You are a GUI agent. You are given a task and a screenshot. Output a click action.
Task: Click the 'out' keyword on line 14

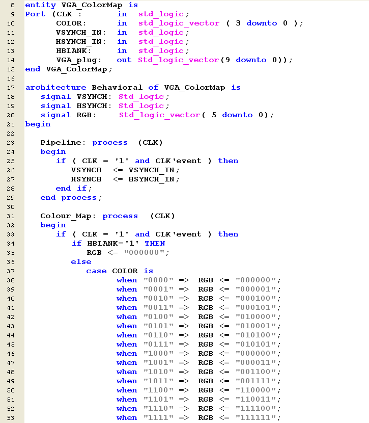pos(124,60)
